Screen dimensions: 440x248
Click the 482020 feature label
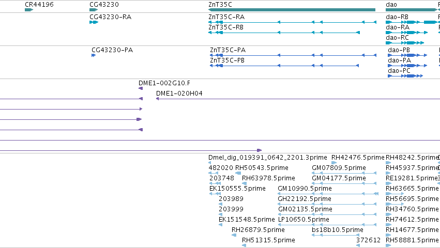pyautogui.click(x=221, y=168)
